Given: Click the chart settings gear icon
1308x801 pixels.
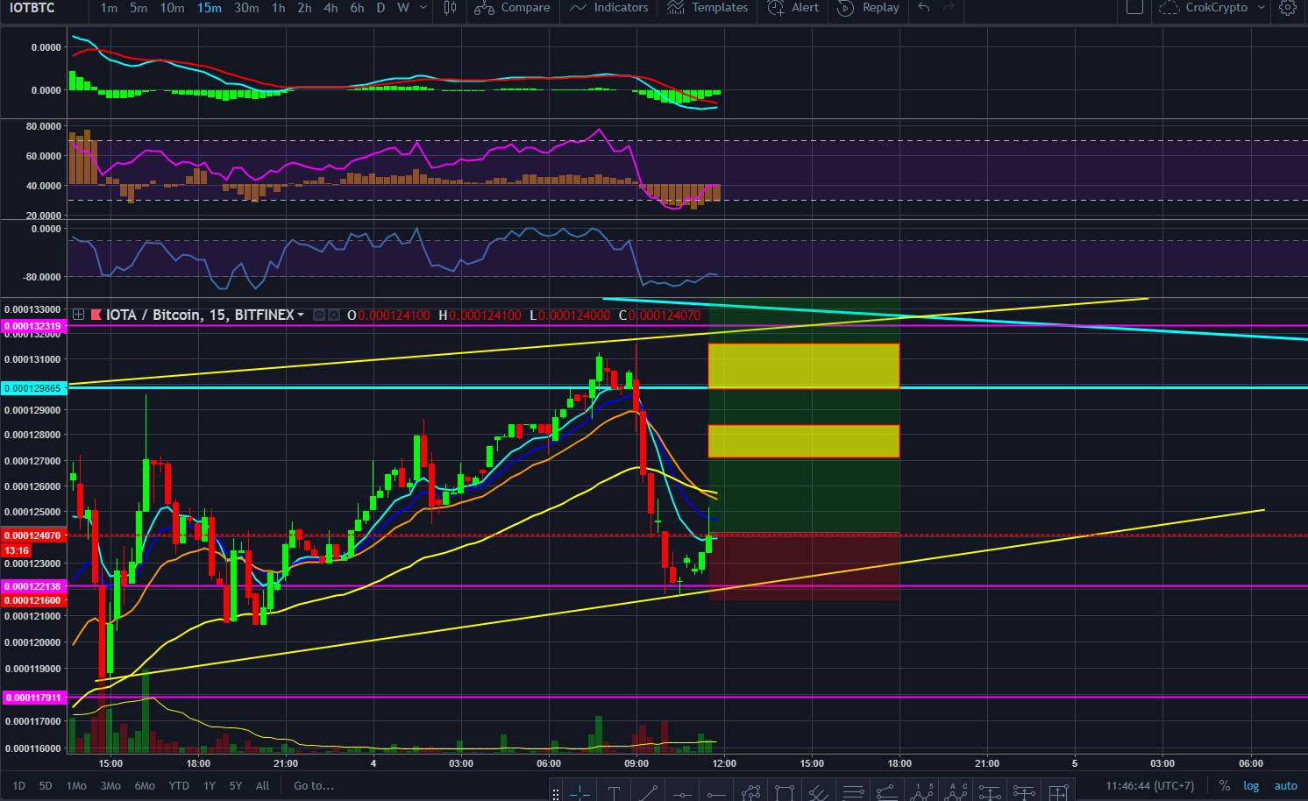Looking at the screenshot, I should pyautogui.click(x=1287, y=8).
